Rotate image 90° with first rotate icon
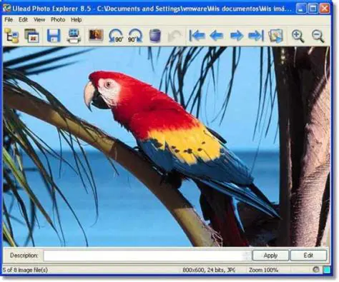 point(116,36)
